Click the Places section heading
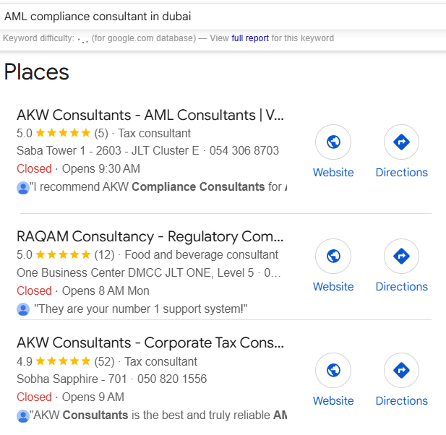This screenshot has height=435, width=446. click(x=36, y=72)
